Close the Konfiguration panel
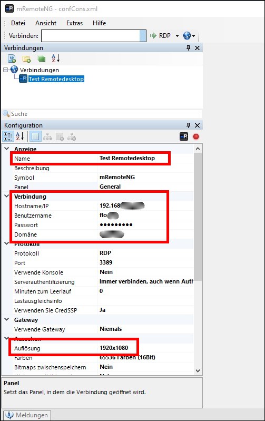This screenshot has width=265, height=421. pos(197,125)
